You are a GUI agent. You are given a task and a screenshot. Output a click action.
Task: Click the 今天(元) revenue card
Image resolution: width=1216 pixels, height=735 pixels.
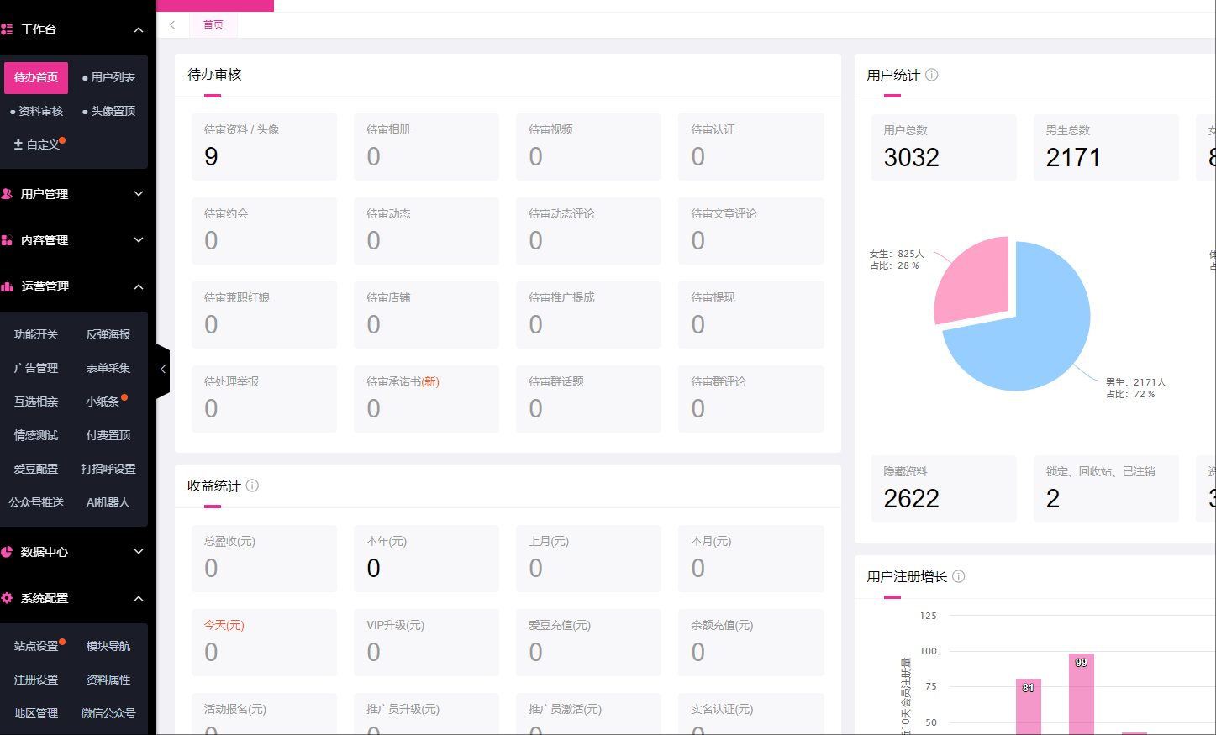click(264, 643)
